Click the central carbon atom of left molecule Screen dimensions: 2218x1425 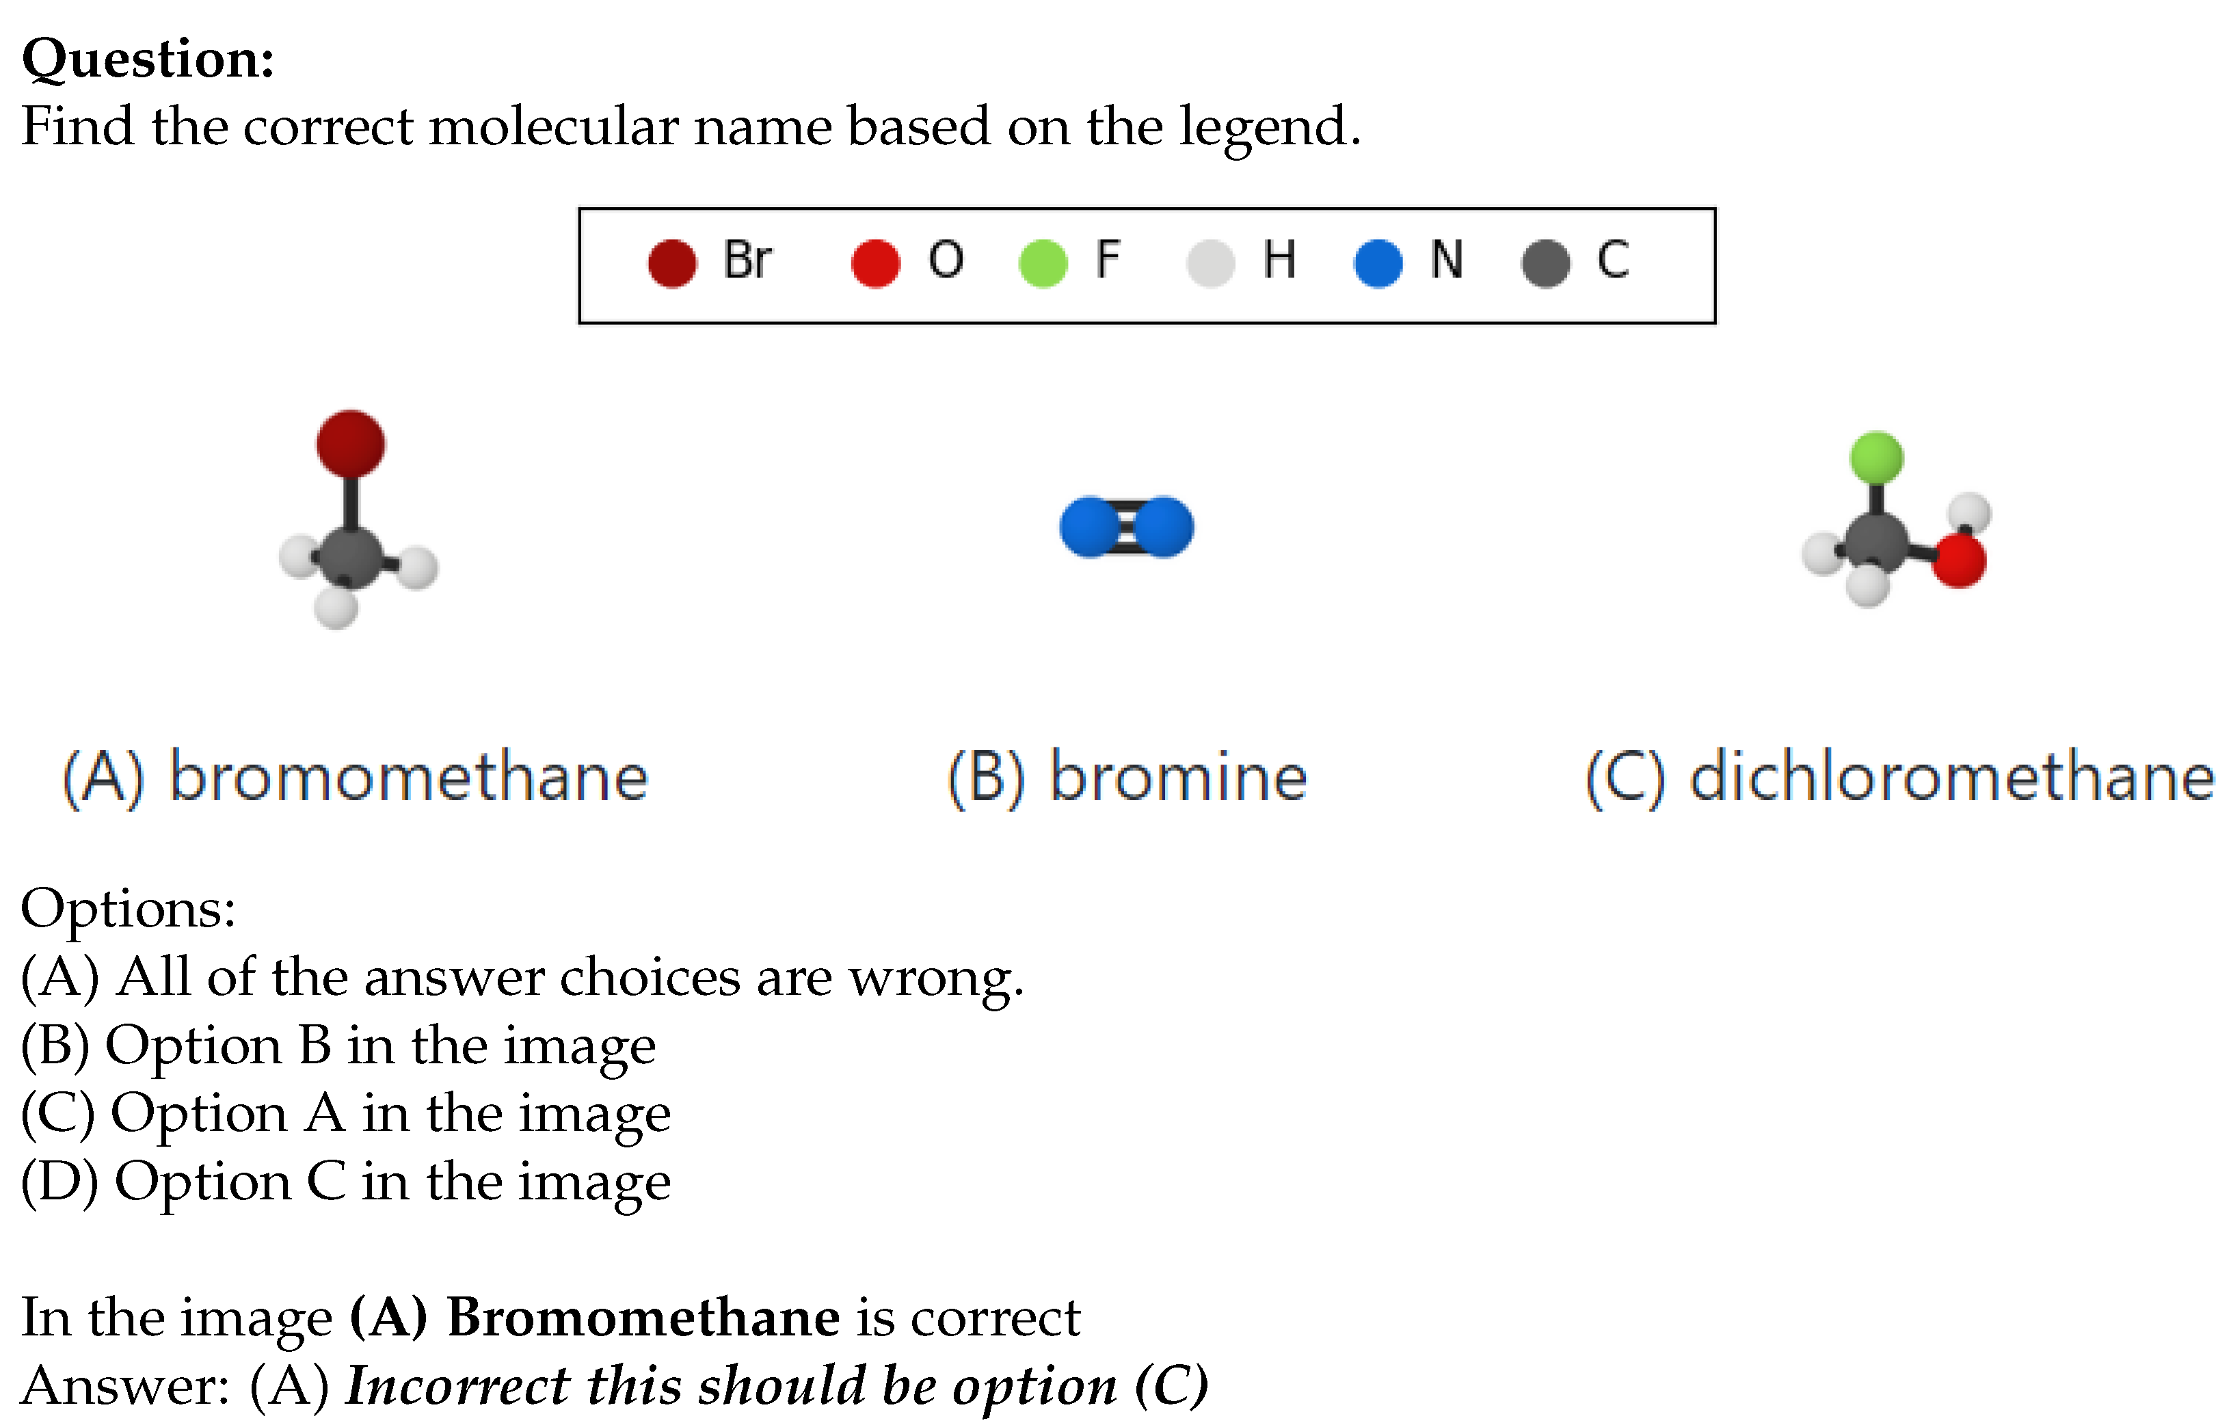348,558
